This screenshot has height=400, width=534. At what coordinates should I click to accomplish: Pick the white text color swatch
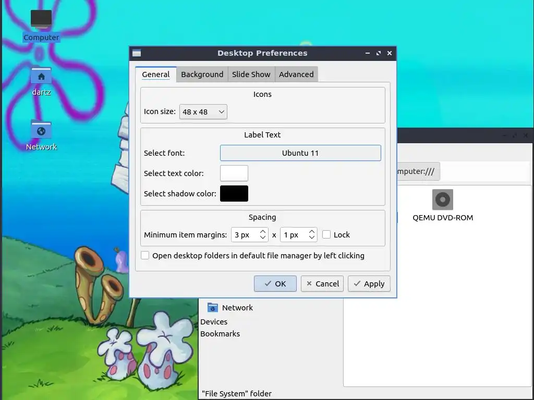click(x=234, y=173)
